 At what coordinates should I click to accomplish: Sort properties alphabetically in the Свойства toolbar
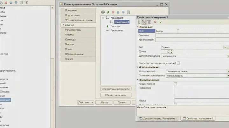[139, 22]
